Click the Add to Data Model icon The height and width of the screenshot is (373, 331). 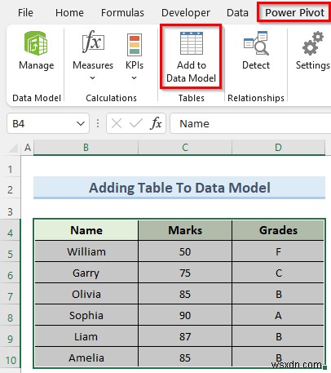[x=192, y=43]
